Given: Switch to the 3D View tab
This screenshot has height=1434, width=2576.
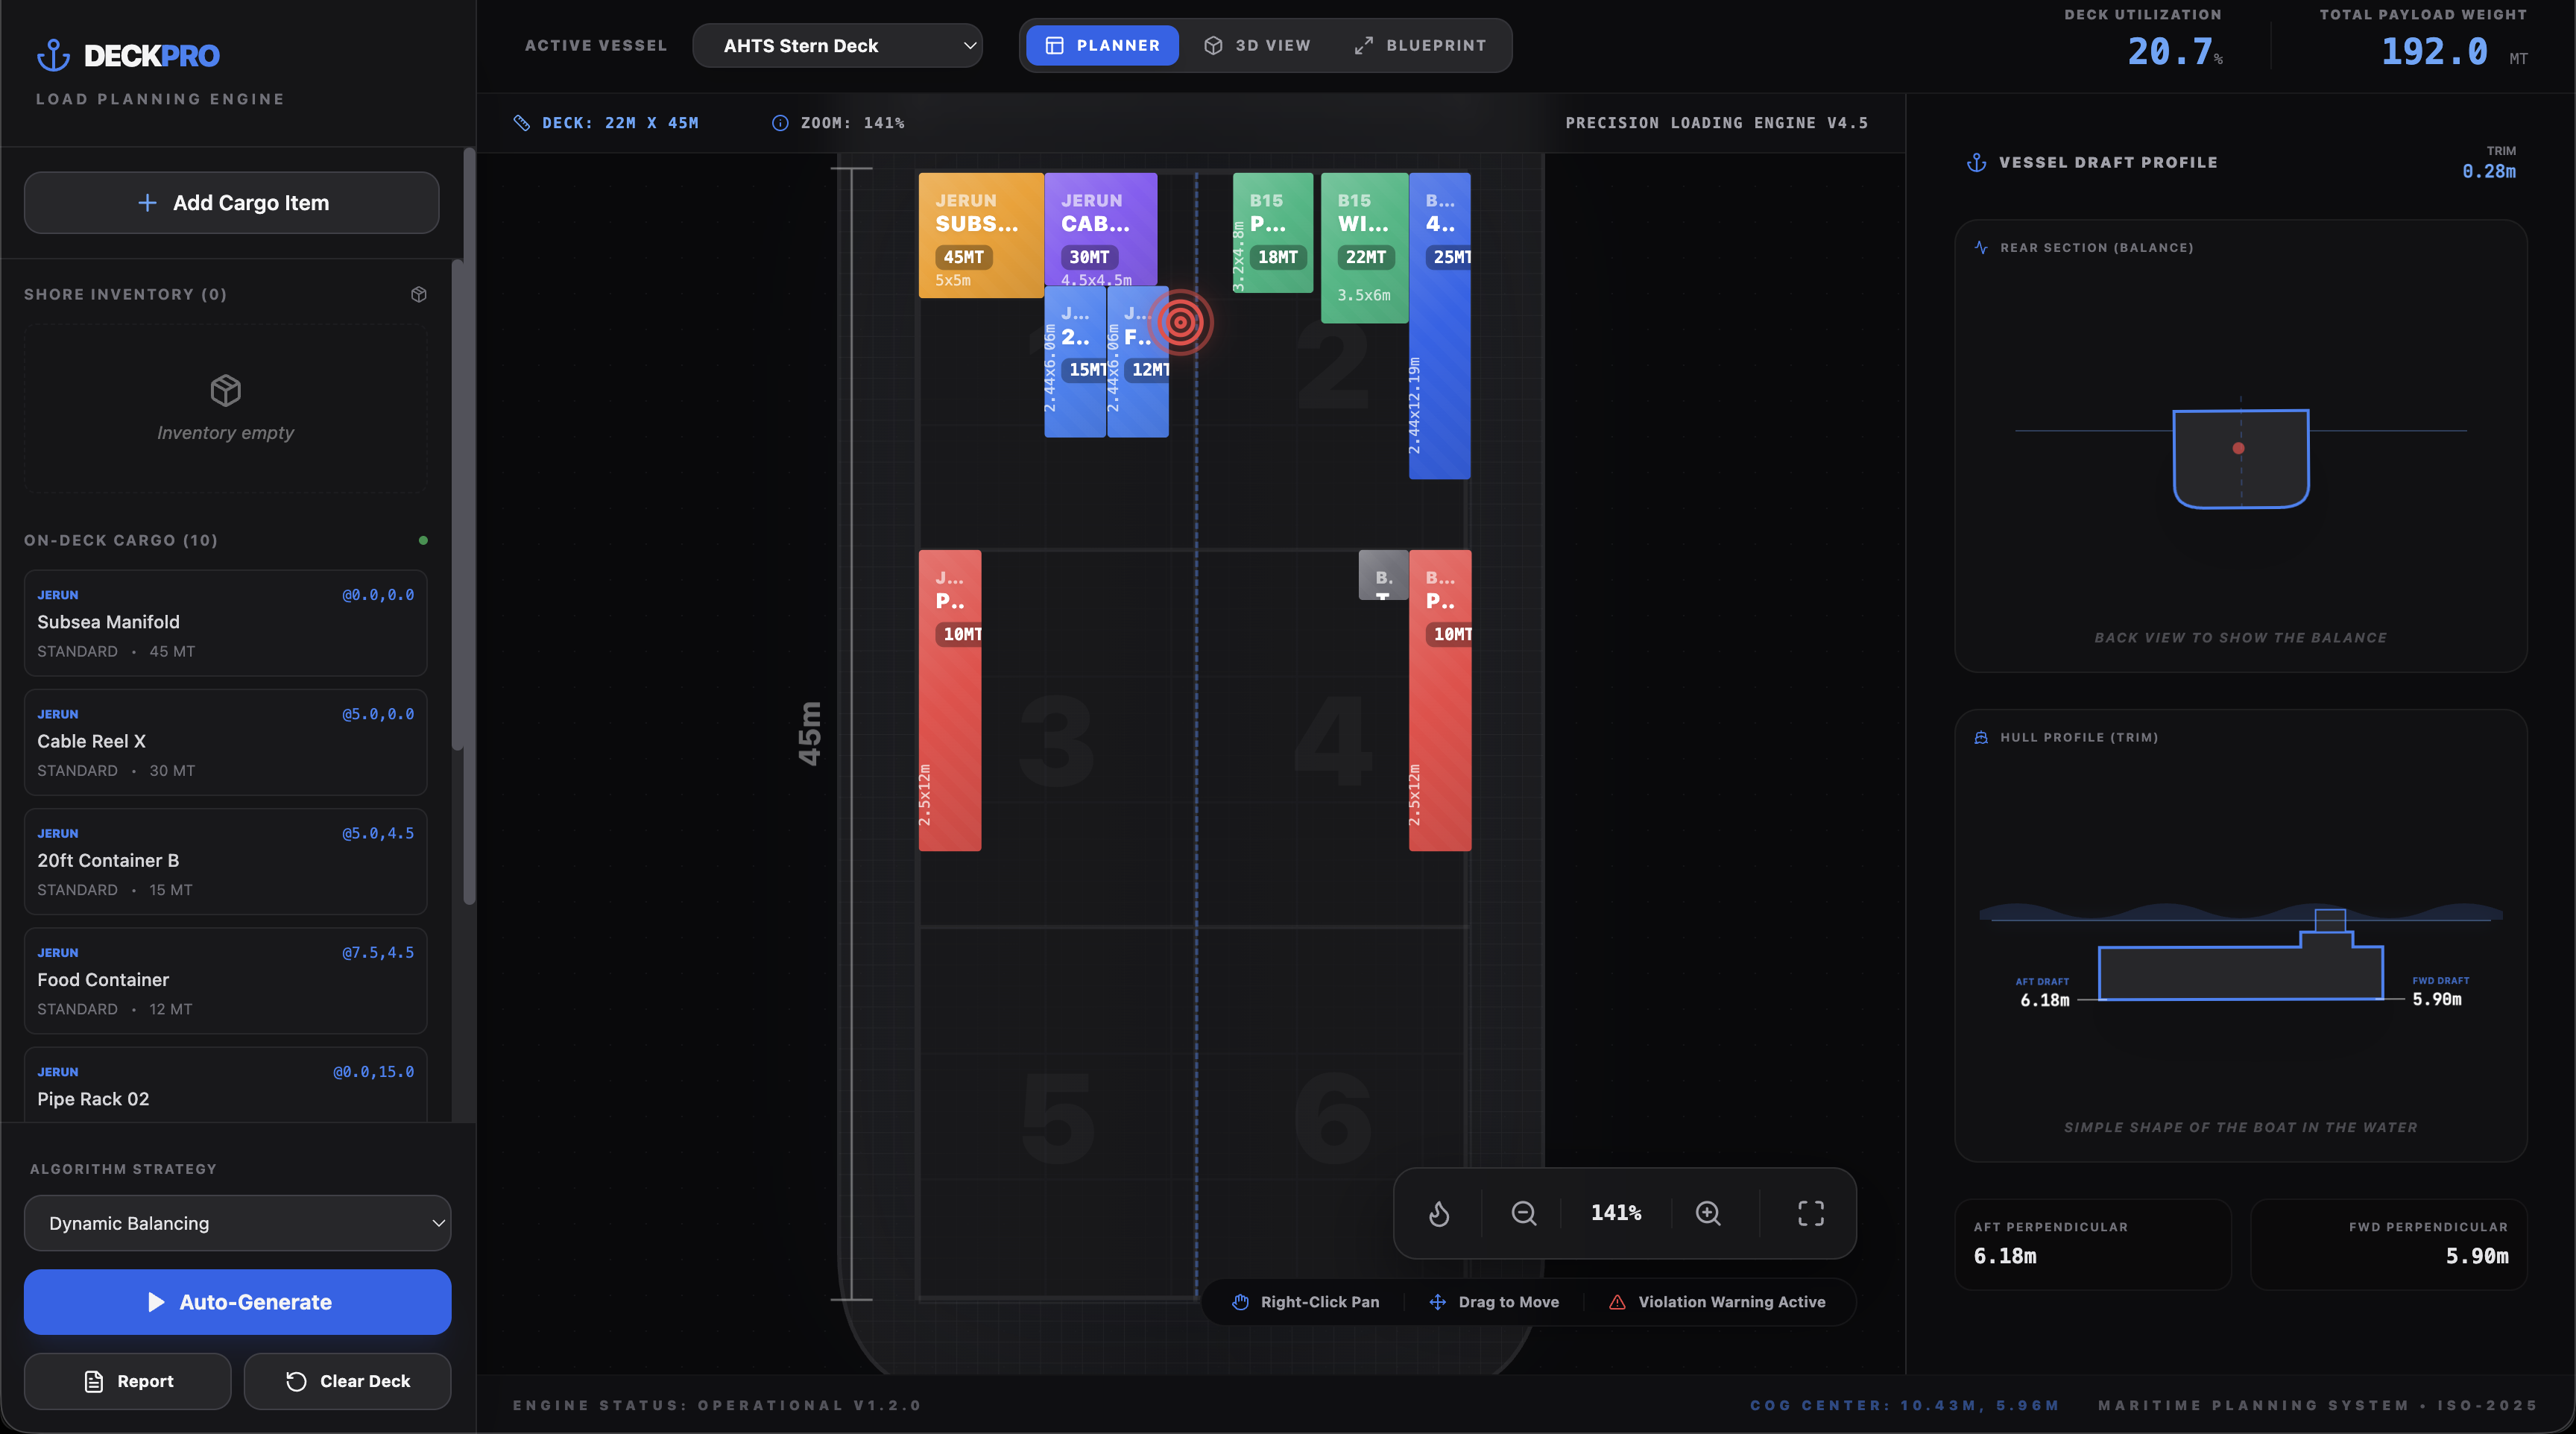Looking at the screenshot, I should pos(1257,45).
